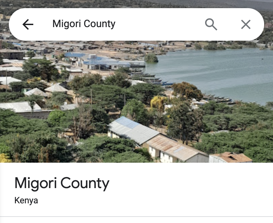Go back using the left arrow icon
The image size is (273, 223).
pos(28,24)
